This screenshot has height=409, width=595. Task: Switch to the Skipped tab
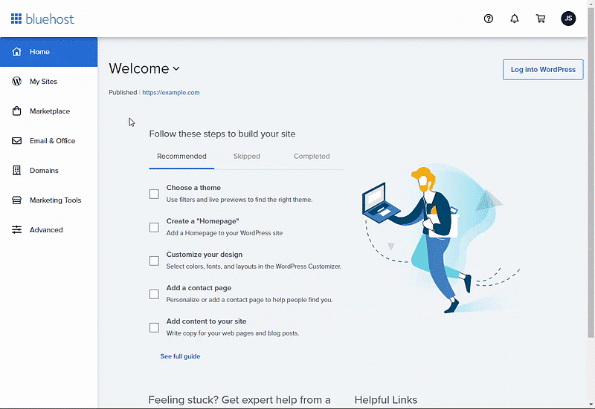pos(247,157)
